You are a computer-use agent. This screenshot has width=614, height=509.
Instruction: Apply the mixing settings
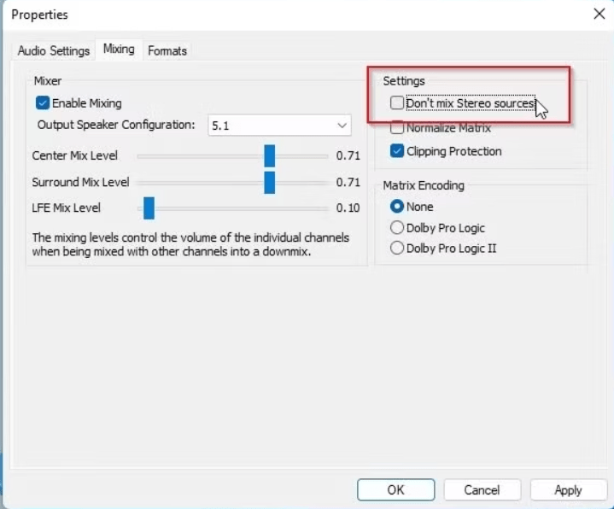pos(568,489)
